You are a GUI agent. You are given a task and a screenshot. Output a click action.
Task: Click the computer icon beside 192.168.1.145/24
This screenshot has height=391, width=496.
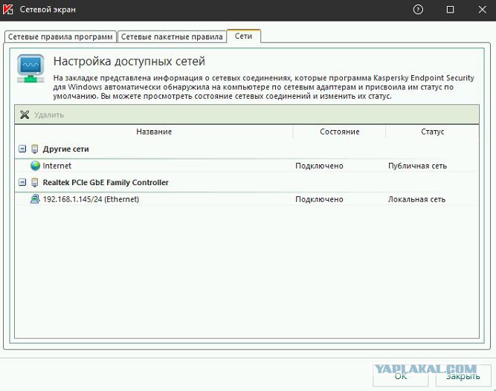pyautogui.click(x=35, y=199)
